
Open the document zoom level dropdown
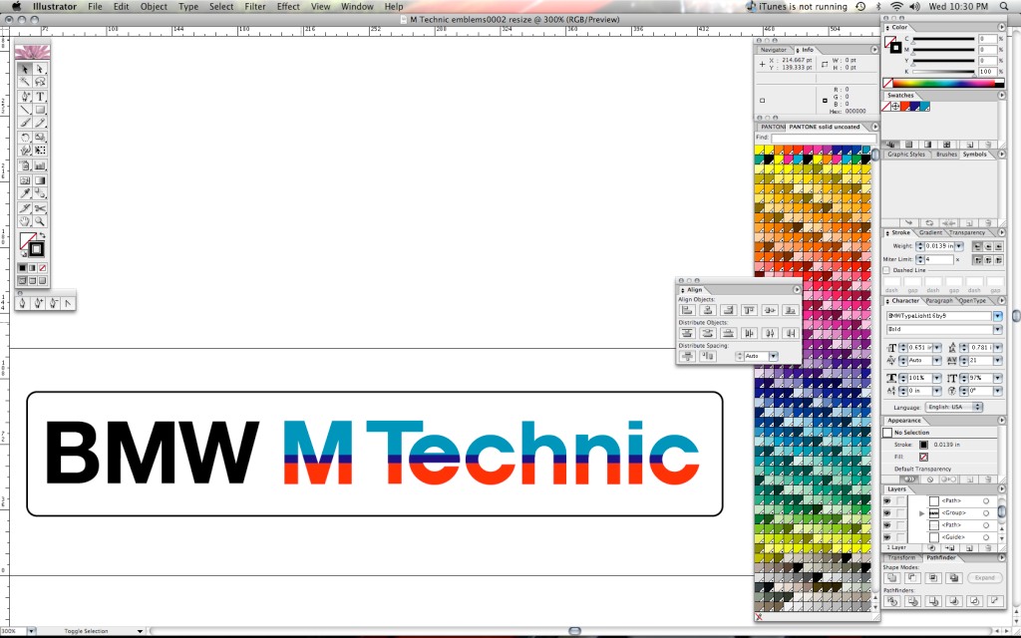pyautogui.click(x=31, y=631)
